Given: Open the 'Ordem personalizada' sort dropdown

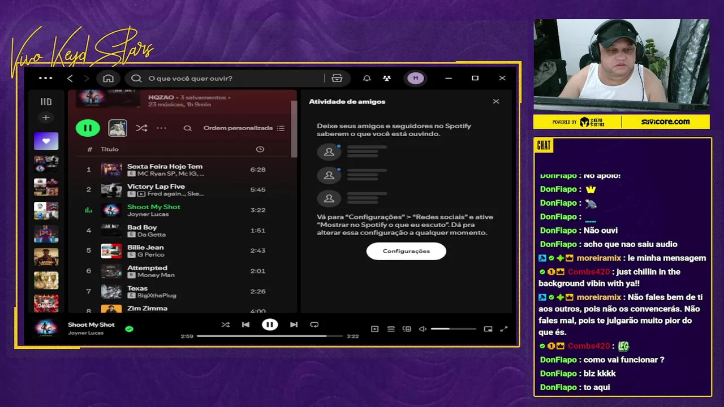Looking at the screenshot, I should [x=244, y=128].
